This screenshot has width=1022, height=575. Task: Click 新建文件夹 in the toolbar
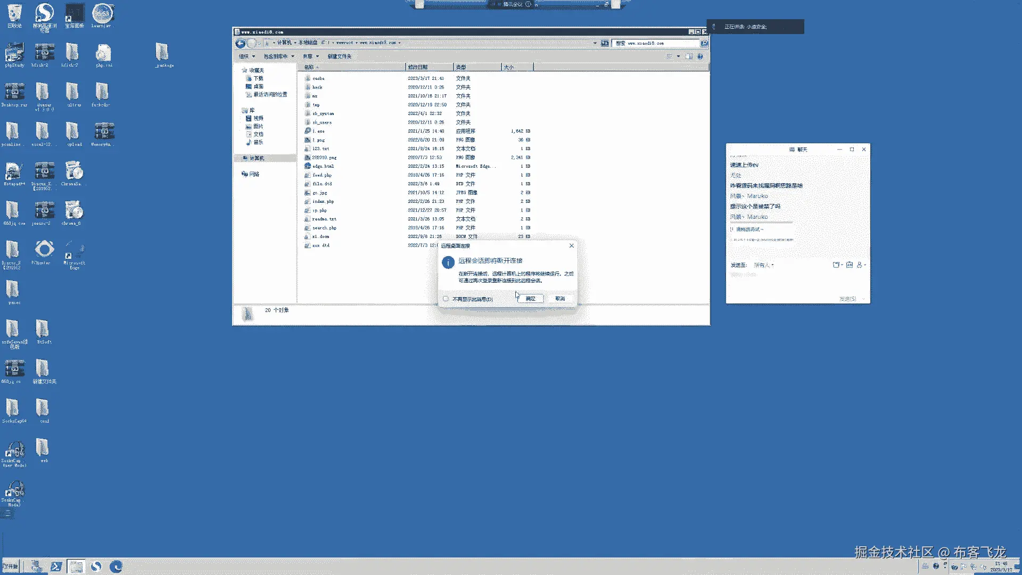pos(340,56)
